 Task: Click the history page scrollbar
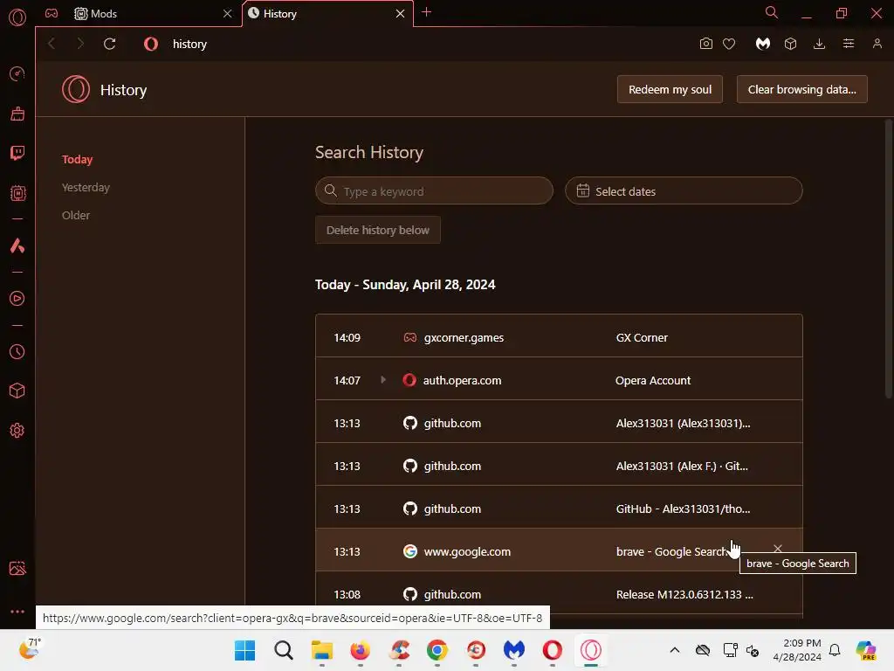coord(889,259)
